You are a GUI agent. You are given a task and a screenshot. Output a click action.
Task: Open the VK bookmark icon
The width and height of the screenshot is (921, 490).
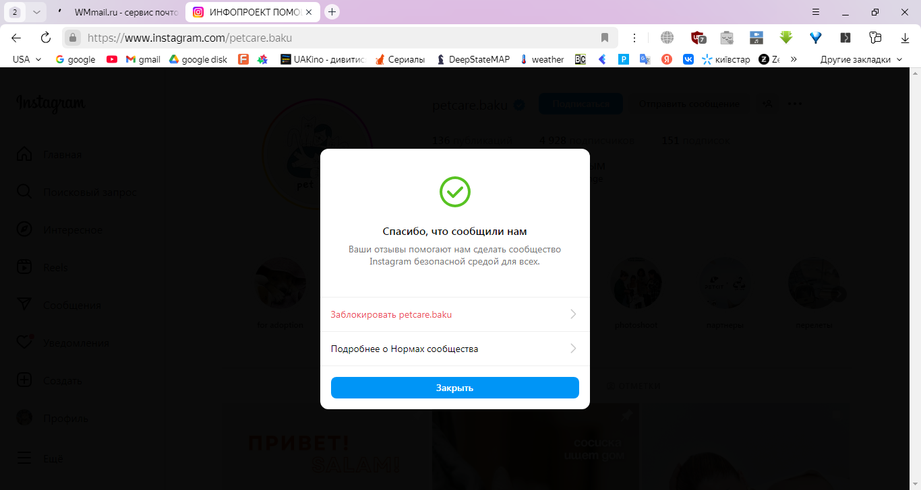[688, 59]
